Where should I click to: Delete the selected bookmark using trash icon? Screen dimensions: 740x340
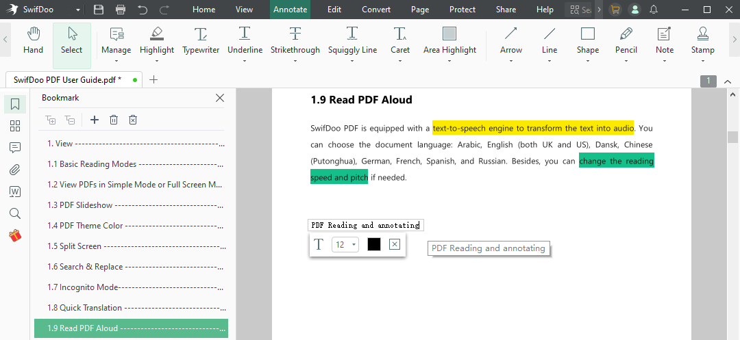(x=114, y=120)
